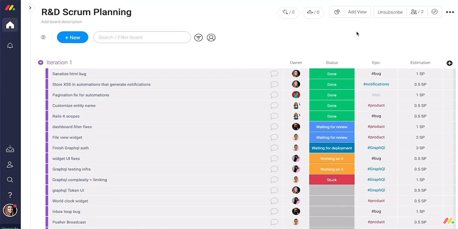Image resolution: width=458 pixels, height=229 pixels.
Task: Open sidebar search
Action: [x=10, y=179]
